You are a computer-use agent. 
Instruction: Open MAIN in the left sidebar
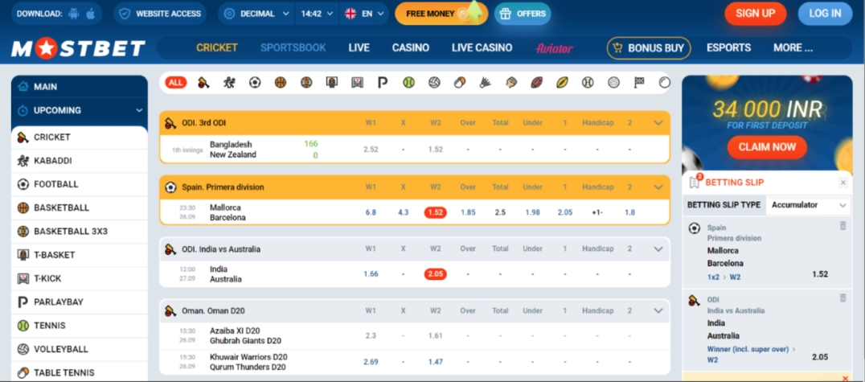coord(80,87)
